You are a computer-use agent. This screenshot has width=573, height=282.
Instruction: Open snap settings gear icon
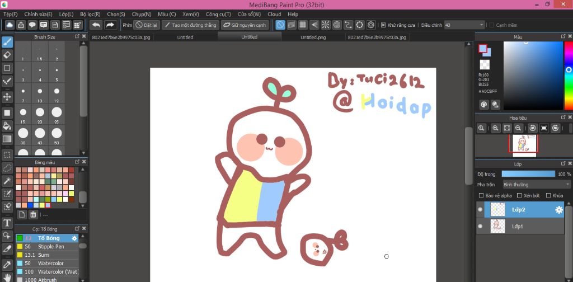coord(372,25)
